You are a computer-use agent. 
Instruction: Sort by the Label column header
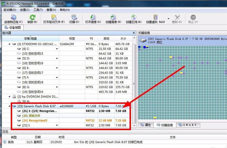point(72,38)
